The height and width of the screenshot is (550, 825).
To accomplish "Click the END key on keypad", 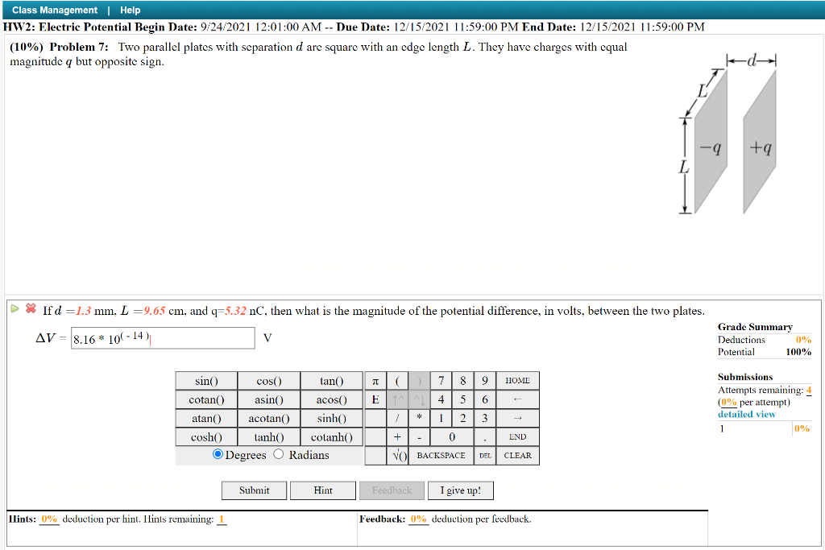I will [x=518, y=437].
